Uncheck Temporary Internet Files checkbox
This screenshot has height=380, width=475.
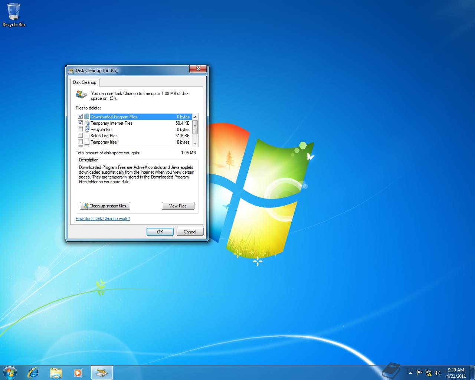point(80,123)
